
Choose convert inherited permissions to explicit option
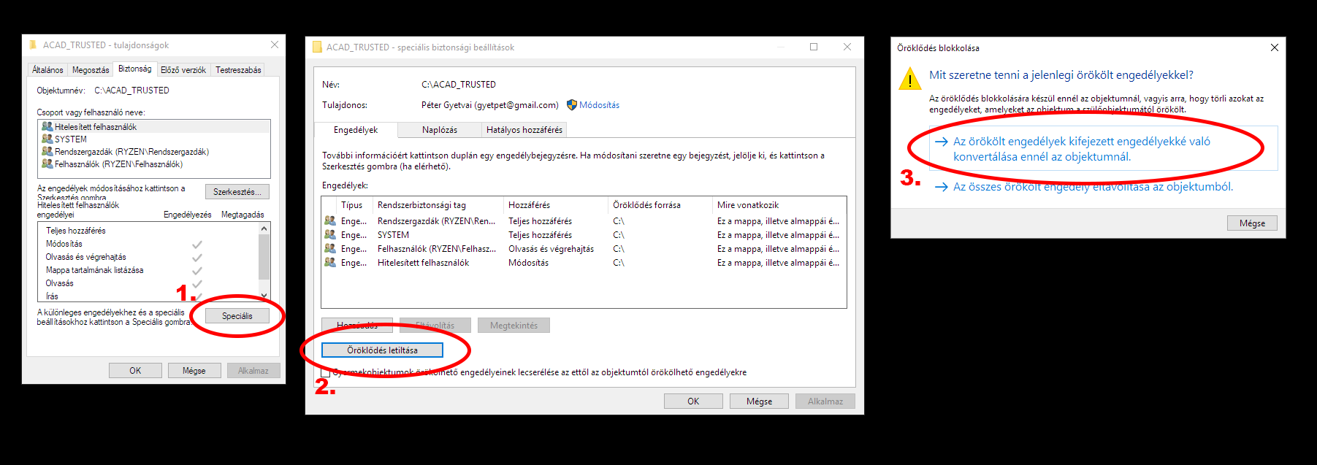click(1081, 149)
